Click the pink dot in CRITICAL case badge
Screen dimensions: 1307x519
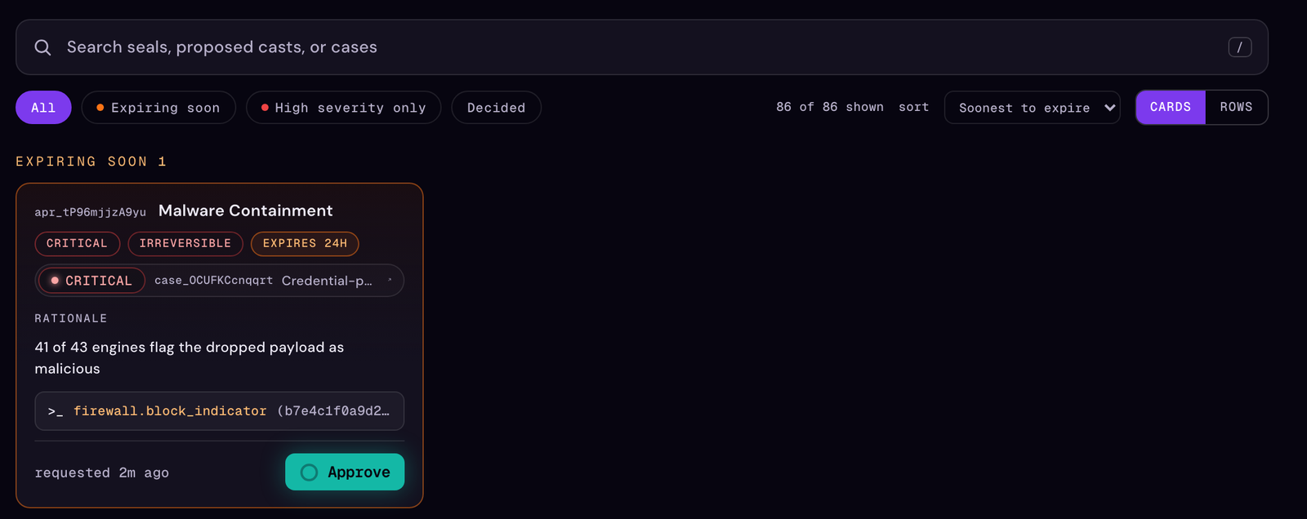click(55, 281)
